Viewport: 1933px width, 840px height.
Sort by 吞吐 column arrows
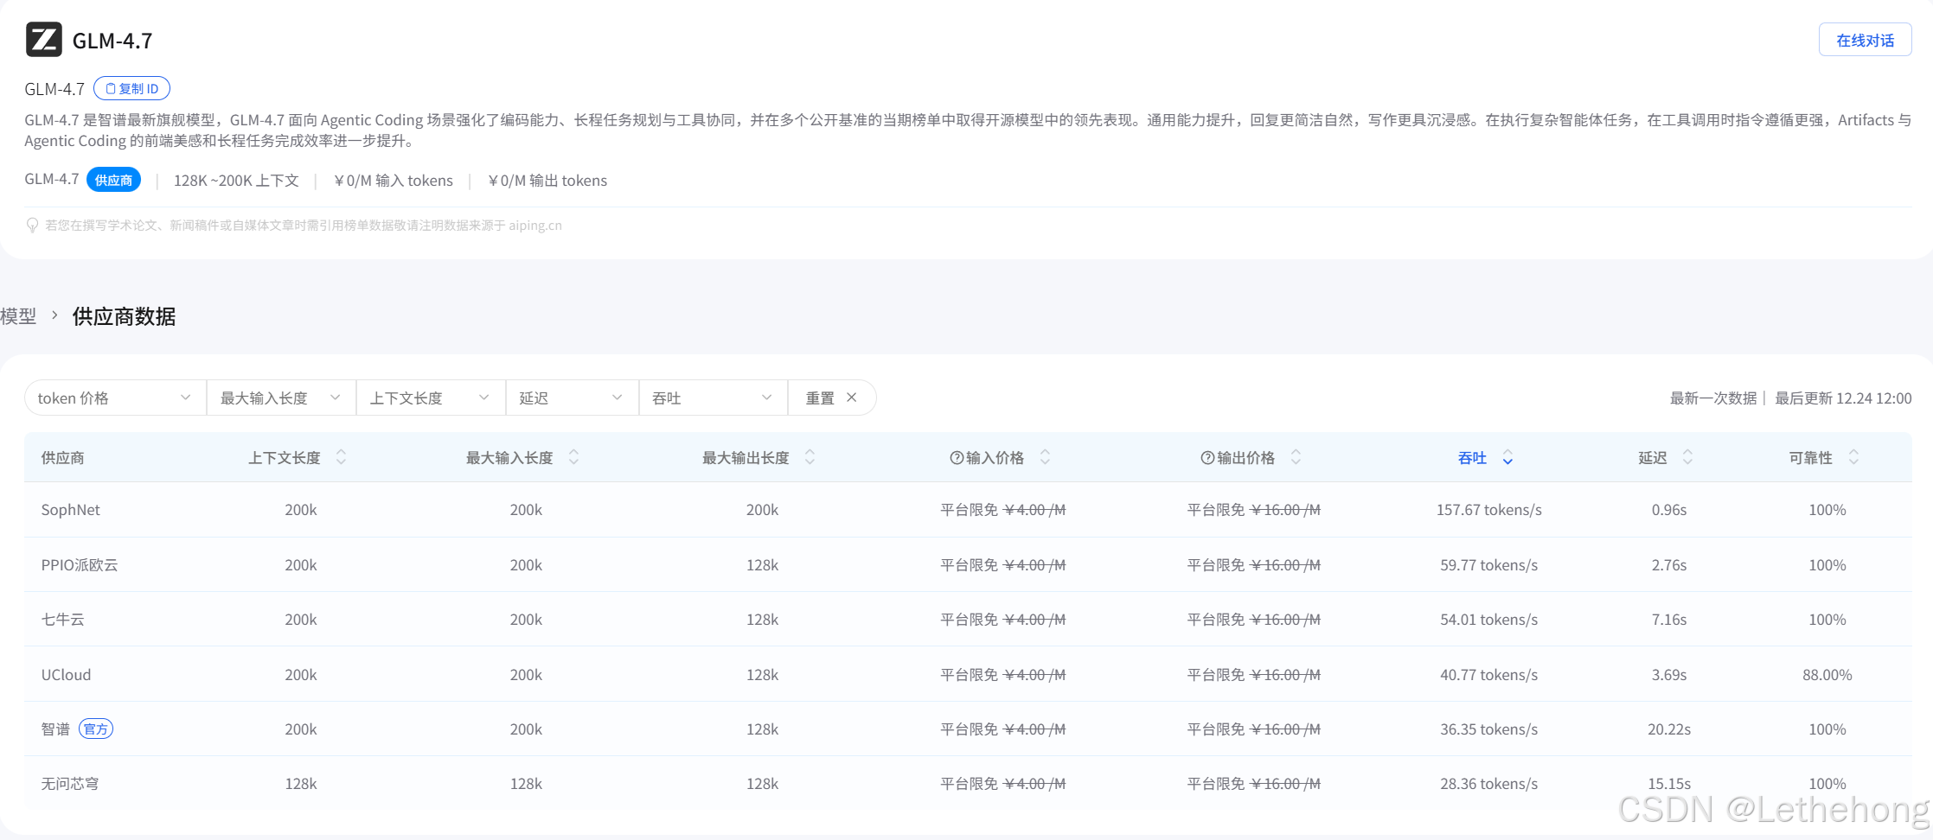pos(1507,457)
